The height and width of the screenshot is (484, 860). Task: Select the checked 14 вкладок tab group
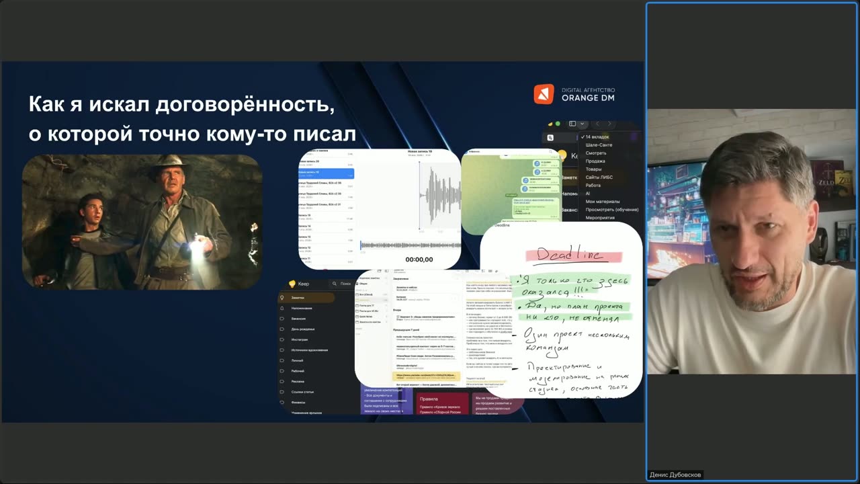tap(595, 137)
